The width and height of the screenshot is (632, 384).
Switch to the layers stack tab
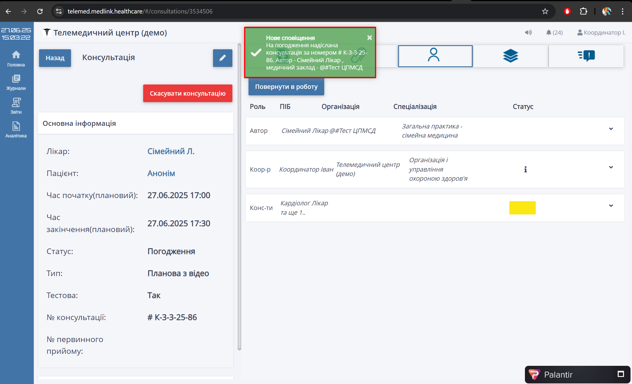[511, 56]
